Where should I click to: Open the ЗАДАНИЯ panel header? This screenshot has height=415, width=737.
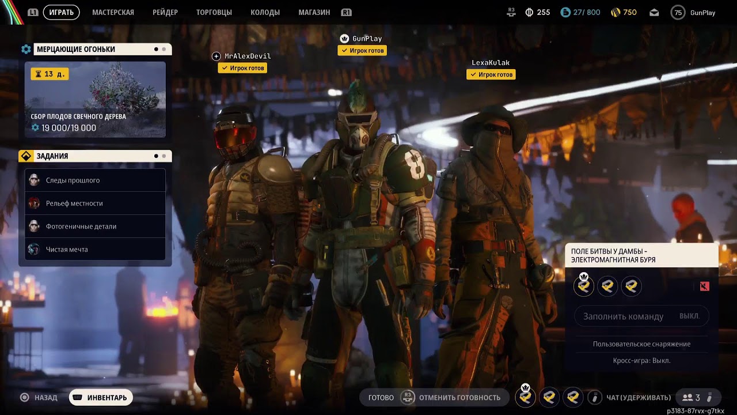tap(102, 156)
